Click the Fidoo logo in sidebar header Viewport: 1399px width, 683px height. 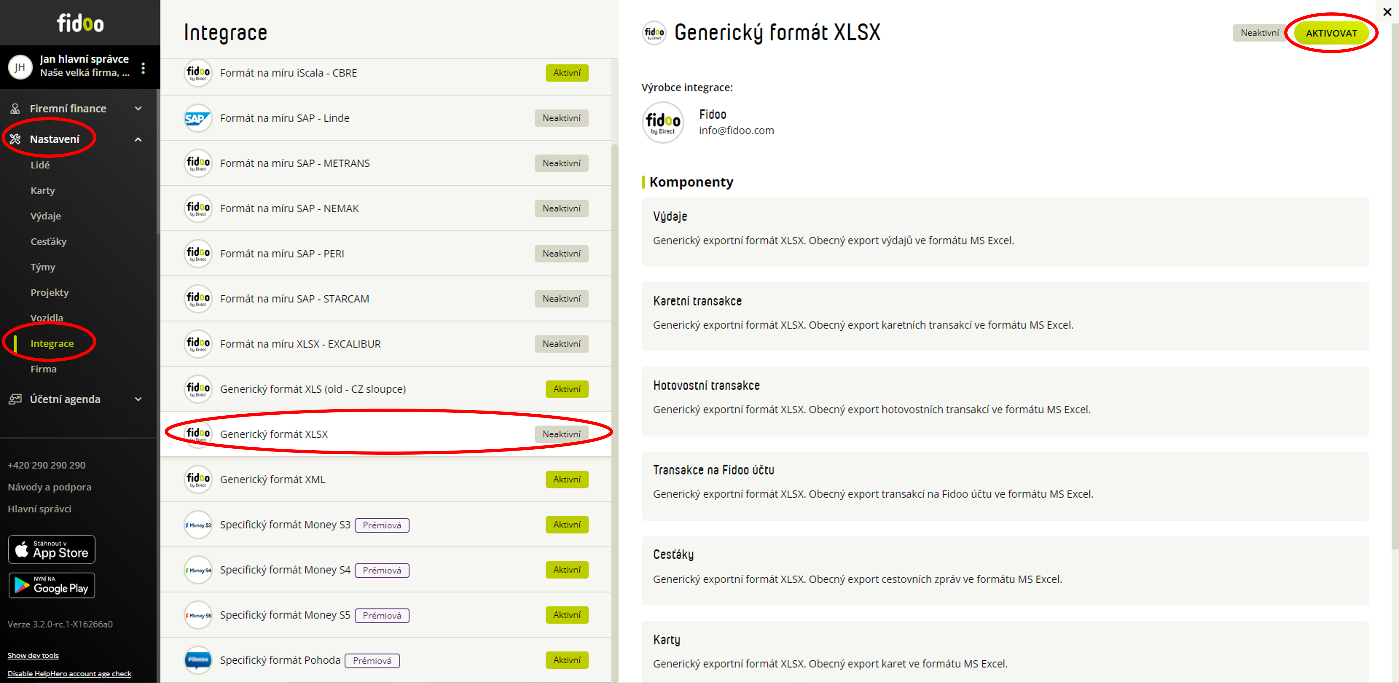pyautogui.click(x=80, y=23)
